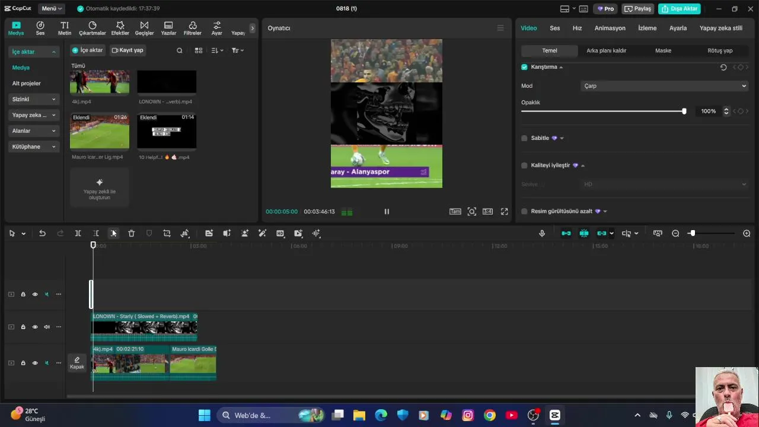Screen dimensions: 759x427
Task: Click the search icon in media panel
Action: tap(180, 50)
